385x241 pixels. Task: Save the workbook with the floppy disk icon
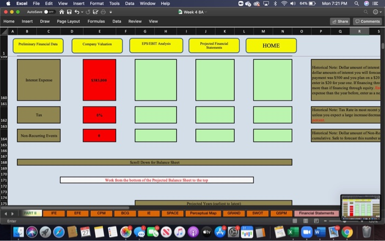tap(69, 12)
